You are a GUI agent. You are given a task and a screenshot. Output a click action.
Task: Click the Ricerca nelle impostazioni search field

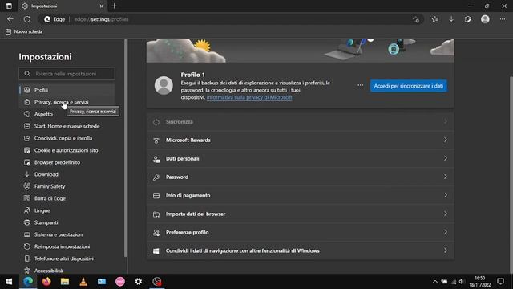click(x=67, y=74)
